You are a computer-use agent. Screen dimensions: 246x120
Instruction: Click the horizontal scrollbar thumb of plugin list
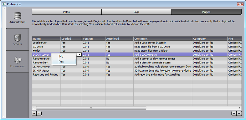click(x=91, y=108)
